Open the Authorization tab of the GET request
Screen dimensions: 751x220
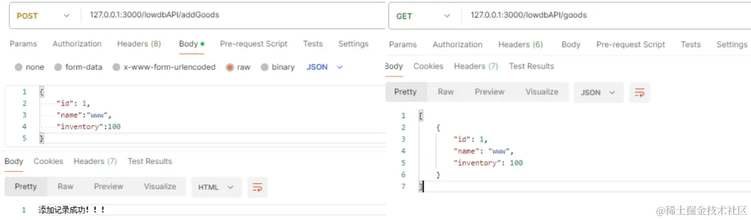click(x=457, y=44)
